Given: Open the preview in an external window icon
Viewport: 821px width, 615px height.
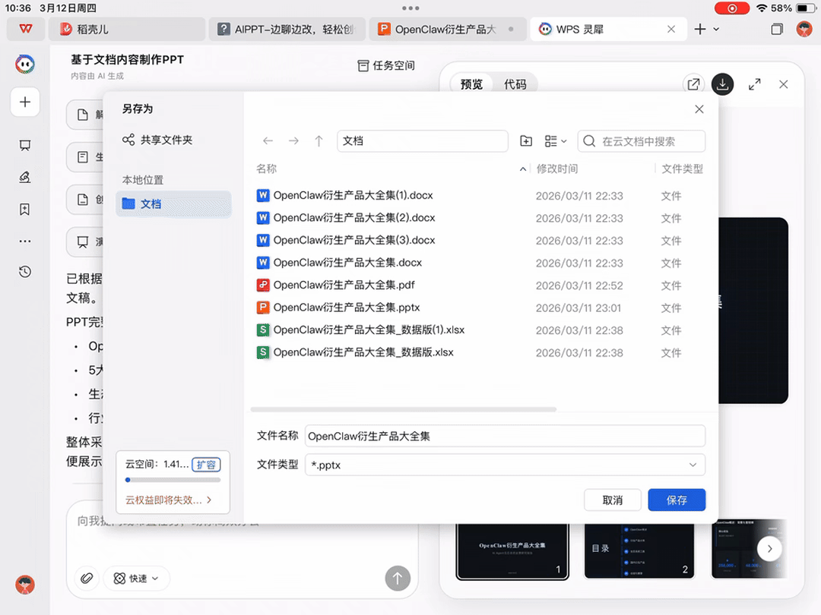Looking at the screenshot, I should coord(693,84).
